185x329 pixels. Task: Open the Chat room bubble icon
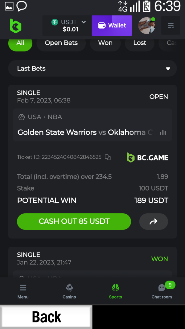click(x=162, y=288)
